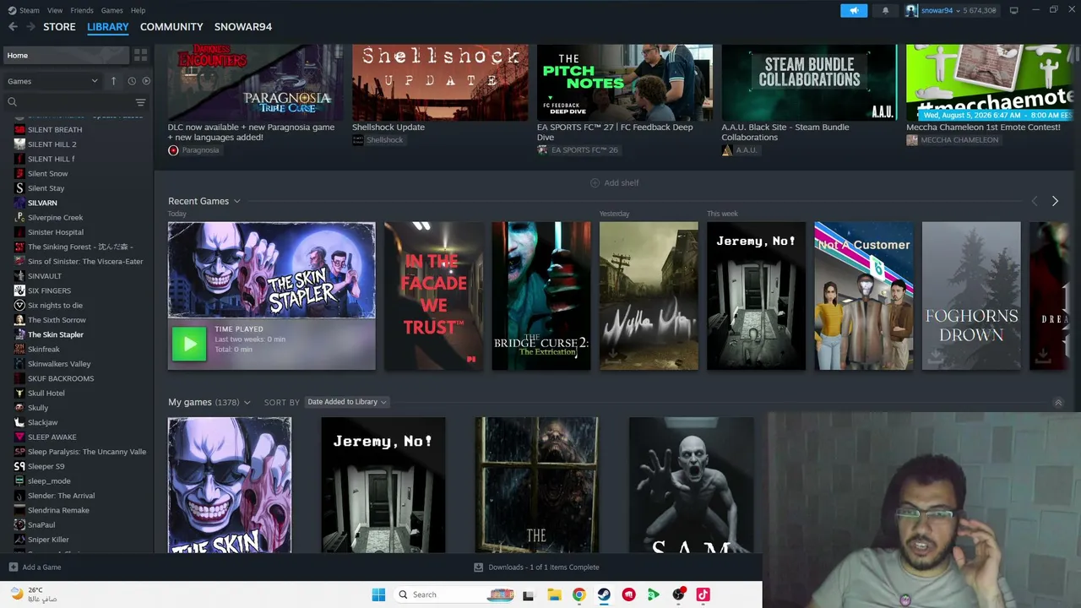Open File Explorer from the taskbar
1081x608 pixels.
tap(554, 594)
